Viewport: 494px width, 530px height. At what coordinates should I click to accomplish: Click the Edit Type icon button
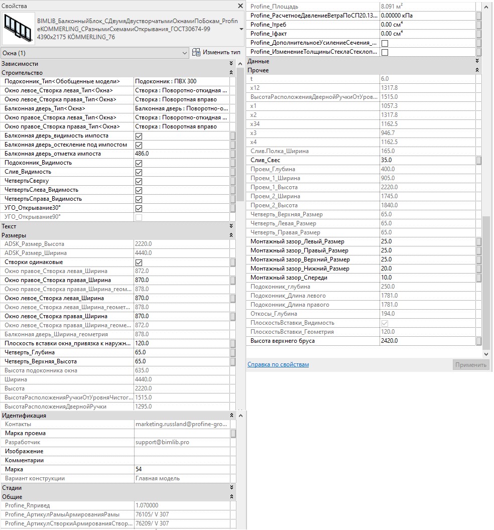point(216,53)
